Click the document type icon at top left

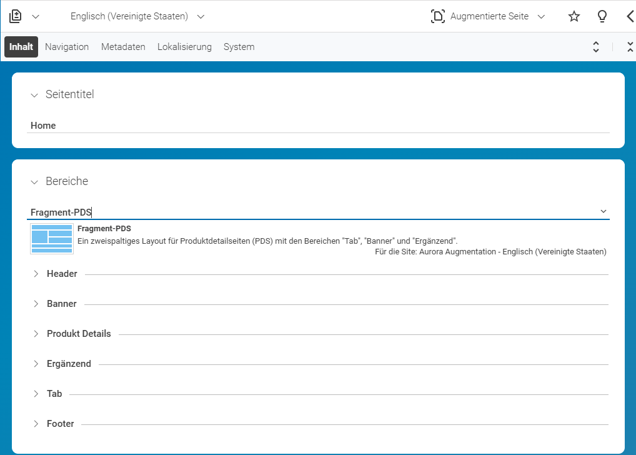[16, 16]
